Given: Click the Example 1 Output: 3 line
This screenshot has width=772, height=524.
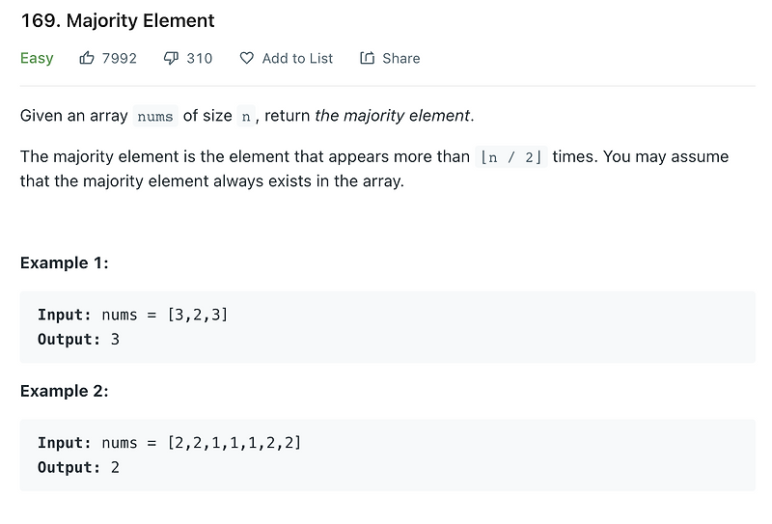Looking at the screenshot, I should pyautogui.click(x=79, y=340).
